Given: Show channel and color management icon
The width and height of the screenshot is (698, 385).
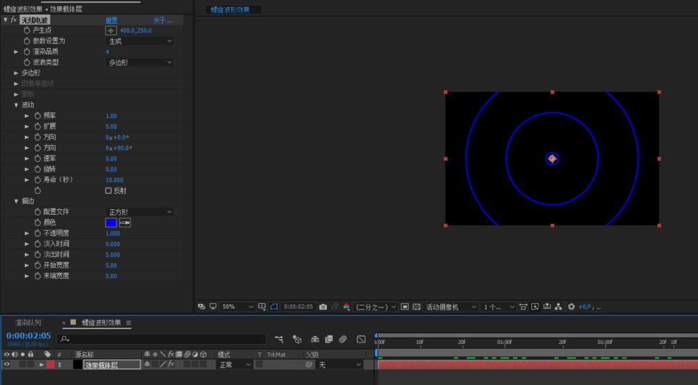Looking at the screenshot, I should [x=346, y=307].
